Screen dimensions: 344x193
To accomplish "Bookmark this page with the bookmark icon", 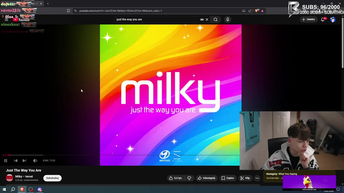I will (x=68, y=11).
